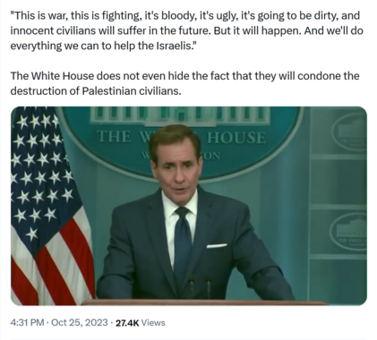Click the word "Israelis" in the quote
This screenshot has height=340, width=377.
tap(175, 46)
